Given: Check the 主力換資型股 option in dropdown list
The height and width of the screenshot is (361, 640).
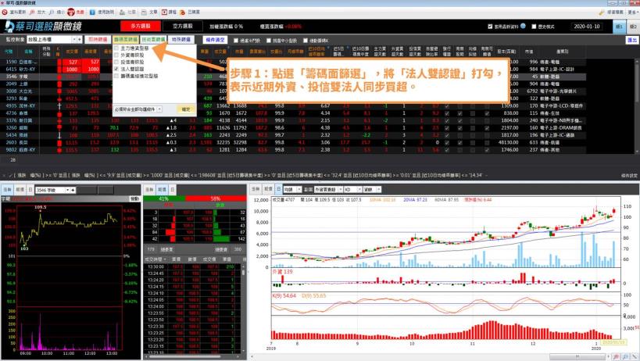Looking at the screenshot, I should pos(116,48).
